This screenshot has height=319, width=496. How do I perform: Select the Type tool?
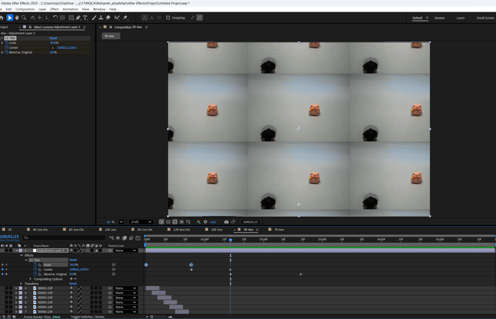[85, 18]
